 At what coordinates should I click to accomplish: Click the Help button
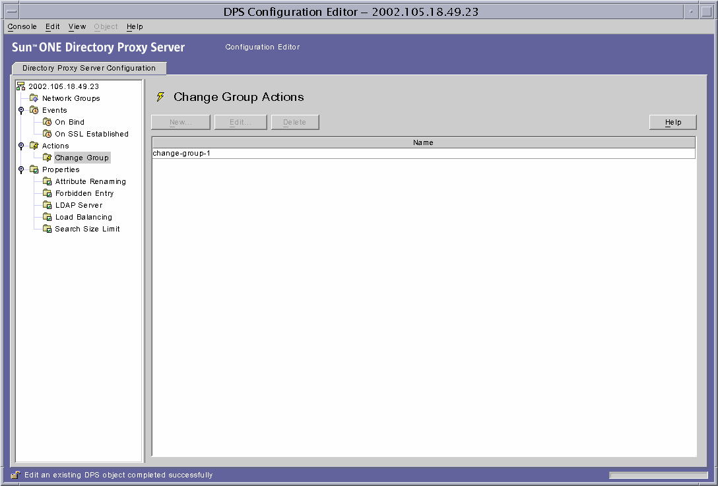click(x=672, y=122)
